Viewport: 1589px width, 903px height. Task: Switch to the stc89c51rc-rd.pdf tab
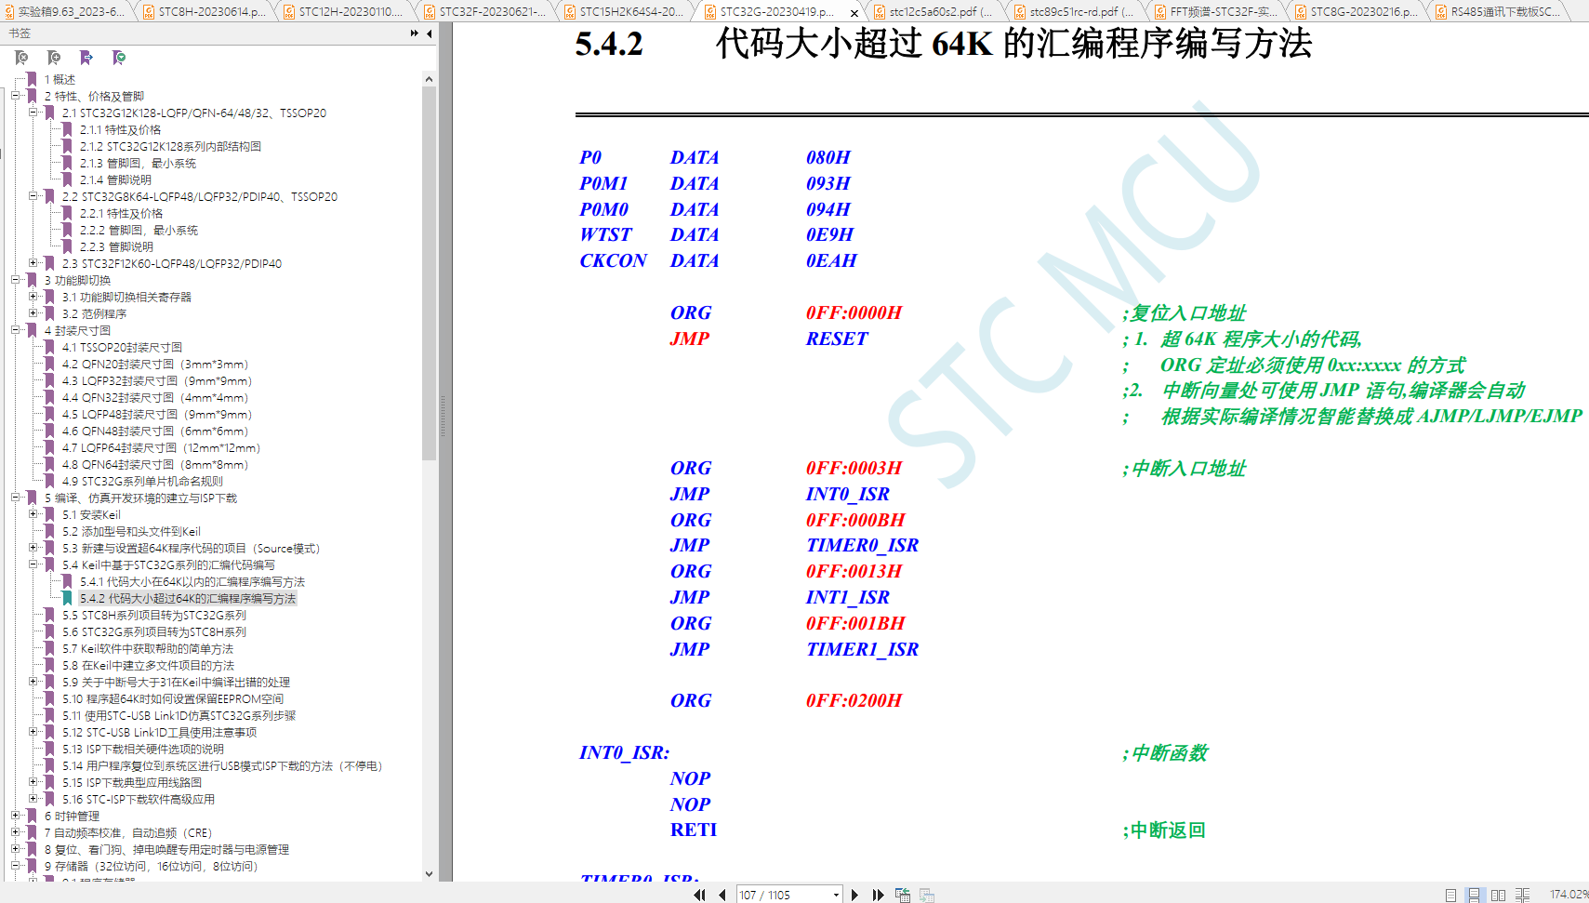point(1076,12)
